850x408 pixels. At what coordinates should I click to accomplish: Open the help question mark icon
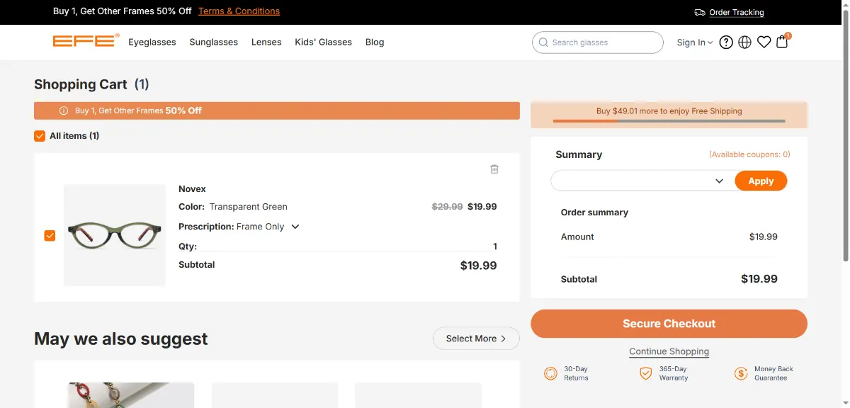pyautogui.click(x=726, y=42)
